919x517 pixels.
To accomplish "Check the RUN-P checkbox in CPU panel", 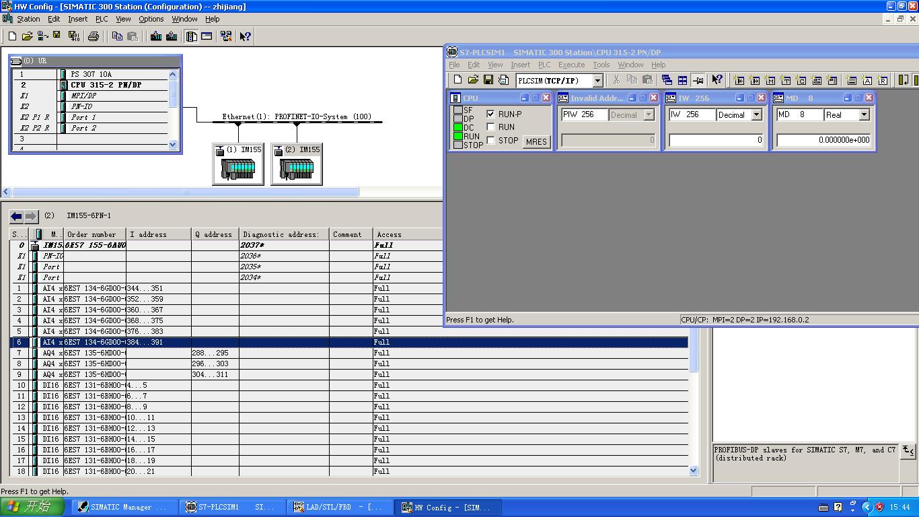I will 490,114.
